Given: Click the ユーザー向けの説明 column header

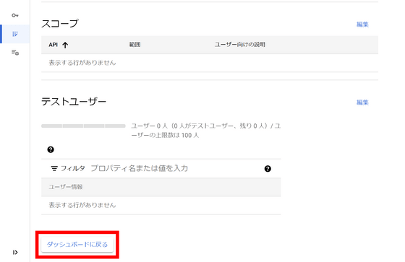Looking at the screenshot, I should (x=239, y=45).
